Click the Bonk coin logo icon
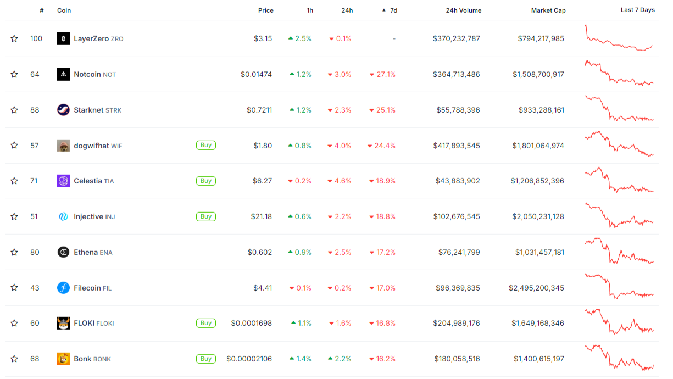The height and width of the screenshot is (379, 673). [x=63, y=359]
